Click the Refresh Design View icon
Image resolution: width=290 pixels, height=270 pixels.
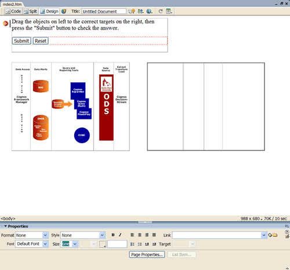point(161,12)
